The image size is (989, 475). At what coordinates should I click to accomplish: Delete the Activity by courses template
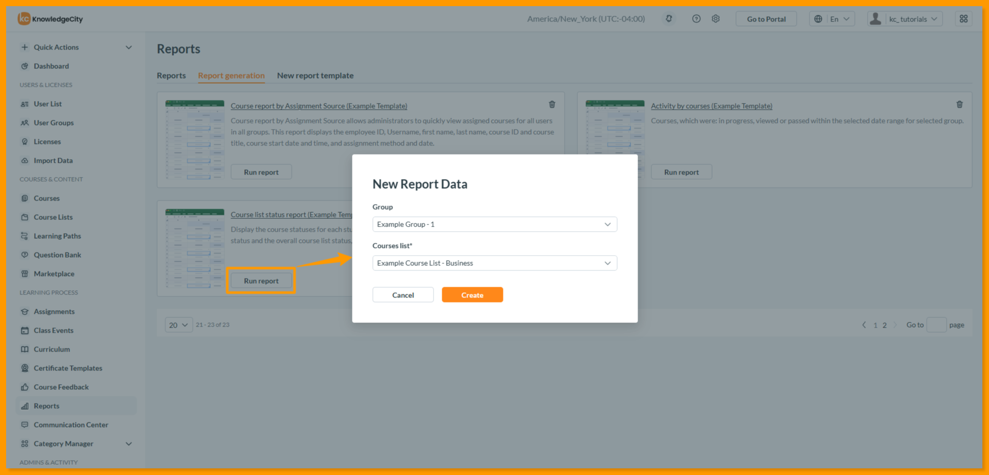point(959,105)
